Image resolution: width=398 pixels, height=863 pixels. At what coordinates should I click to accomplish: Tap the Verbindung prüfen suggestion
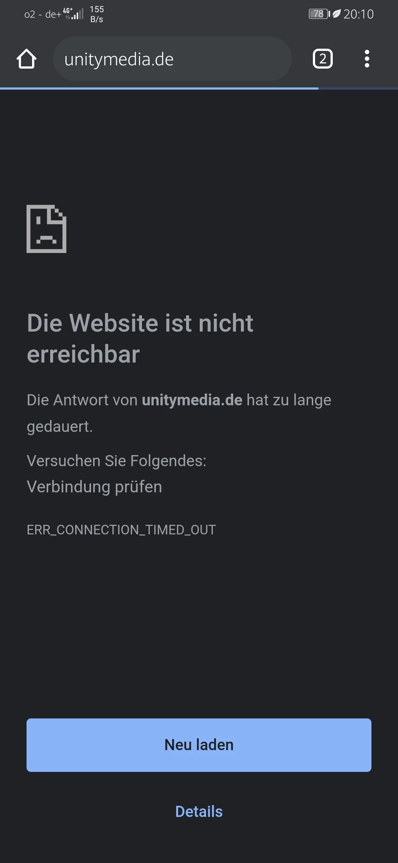[94, 487]
